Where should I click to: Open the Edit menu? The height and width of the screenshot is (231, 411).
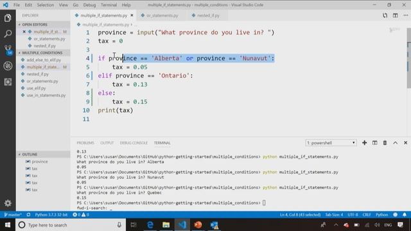28,4
